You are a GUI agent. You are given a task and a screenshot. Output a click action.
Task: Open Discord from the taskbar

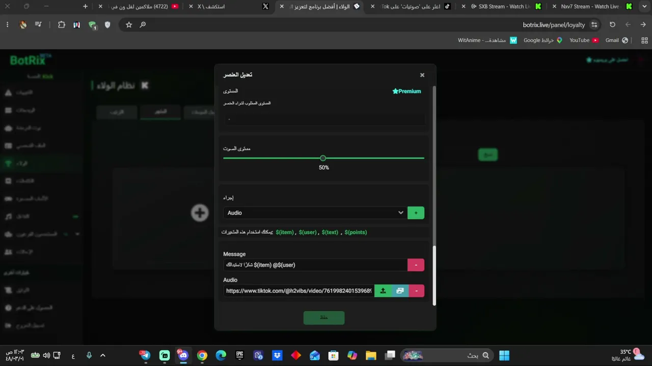[183, 355]
